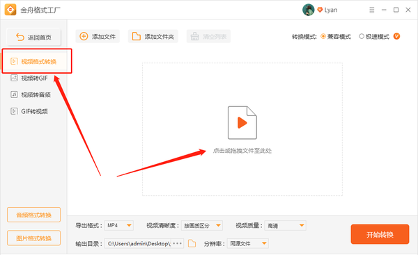
Task: Expand the 导出格式 MP4 dropdown
Action: (119, 226)
